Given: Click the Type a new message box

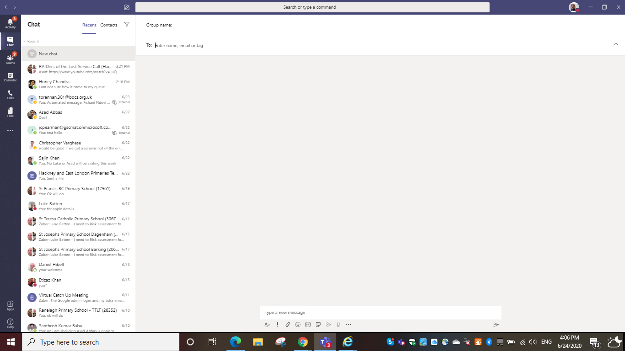Looking at the screenshot, I should click(x=380, y=312).
